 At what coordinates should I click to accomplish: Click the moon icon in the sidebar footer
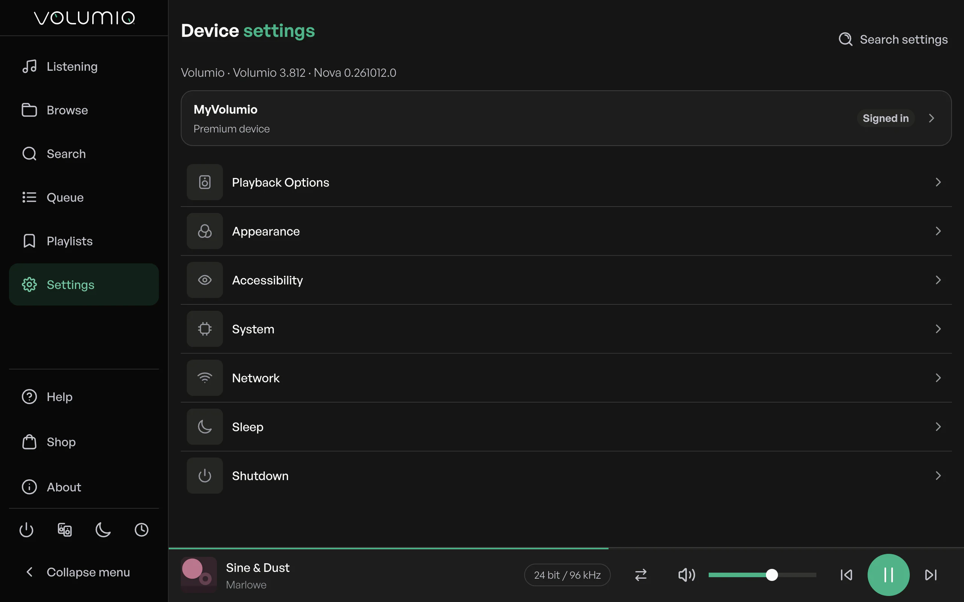(x=103, y=529)
